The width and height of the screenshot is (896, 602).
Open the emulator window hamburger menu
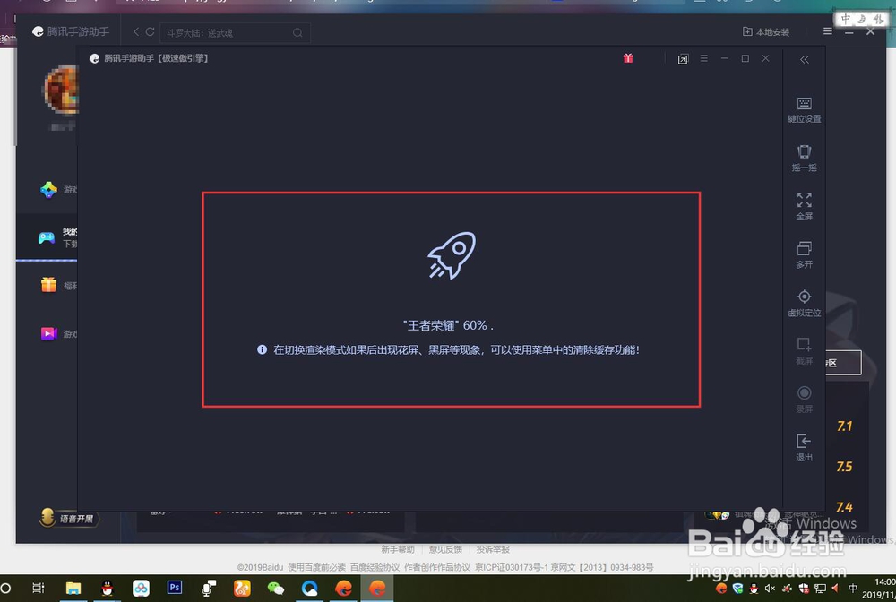(x=704, y=58)
